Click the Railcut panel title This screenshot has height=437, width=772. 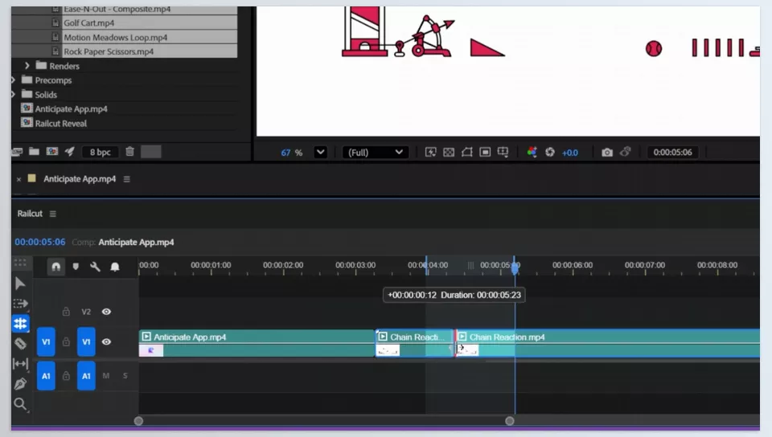30,214
